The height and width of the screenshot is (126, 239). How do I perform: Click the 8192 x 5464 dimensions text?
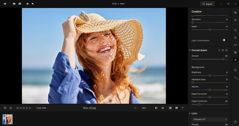click(x=118, y=4)
